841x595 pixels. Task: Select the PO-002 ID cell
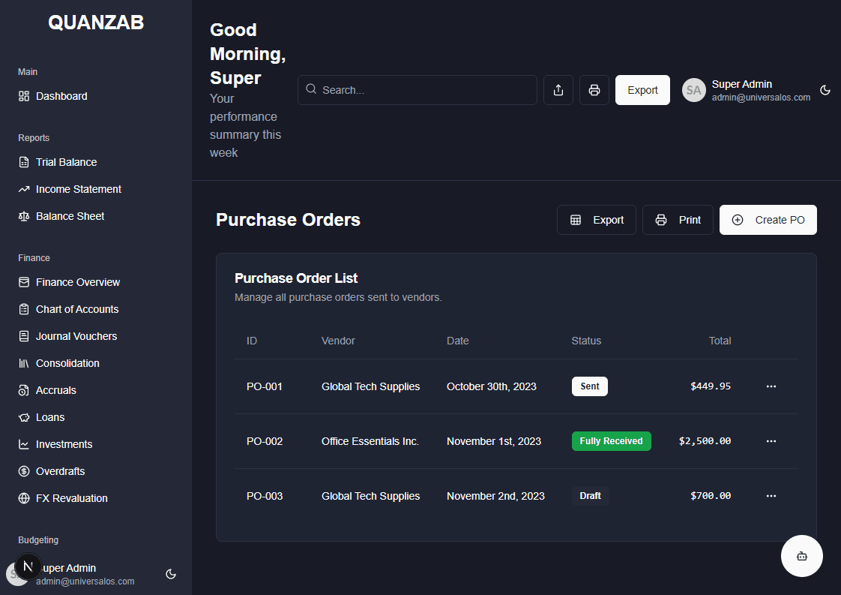[265, 441]
